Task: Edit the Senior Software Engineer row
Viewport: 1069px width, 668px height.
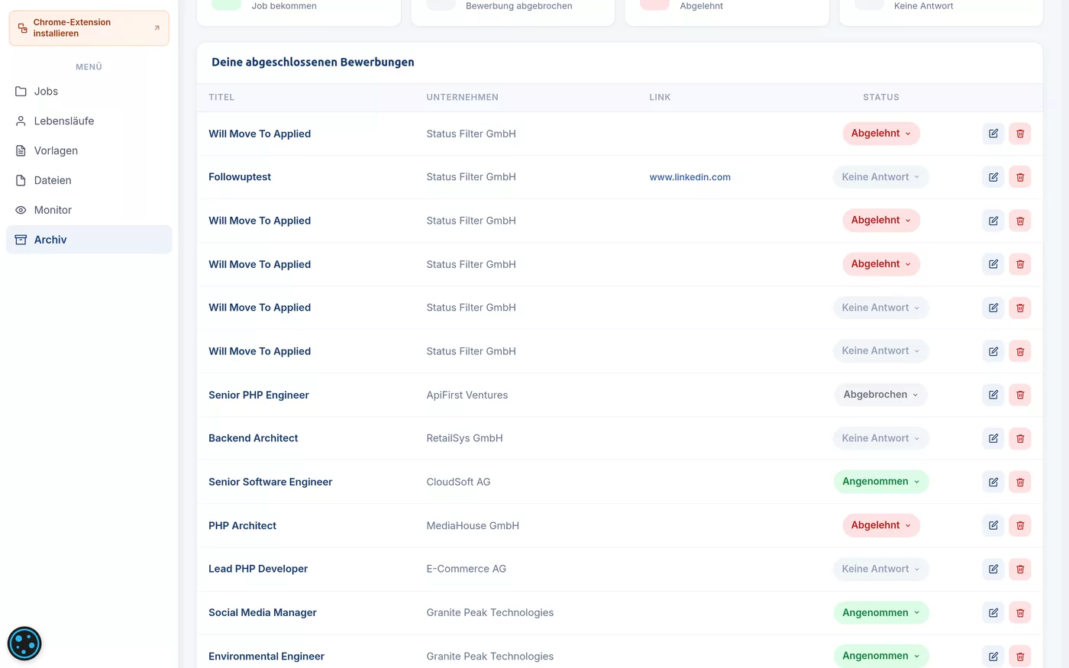Action: (x=993, y=482)
